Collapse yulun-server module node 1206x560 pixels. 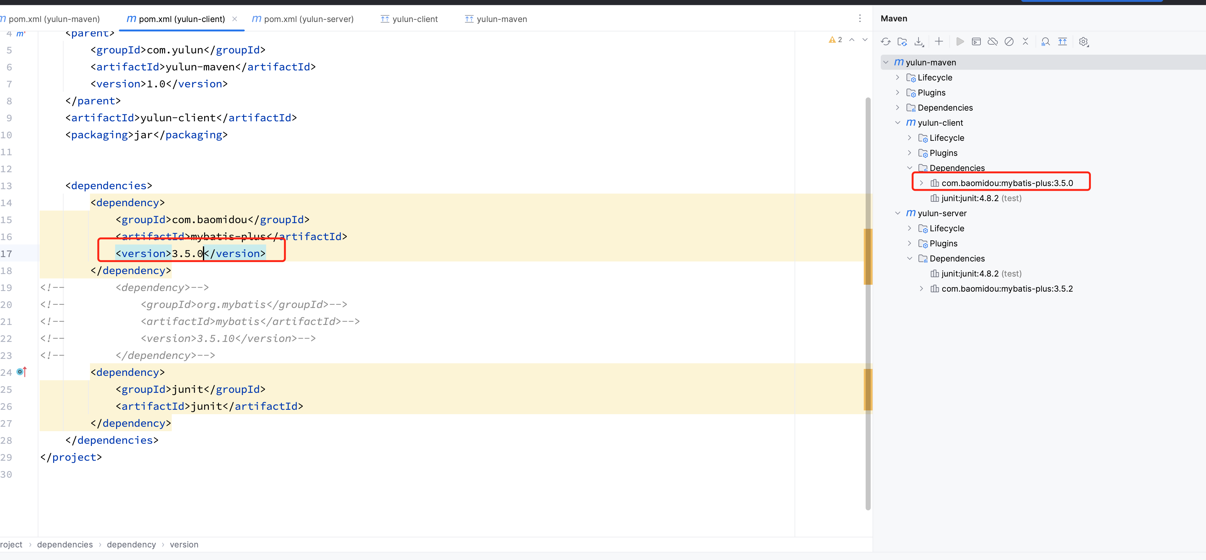tap(897, 213)
